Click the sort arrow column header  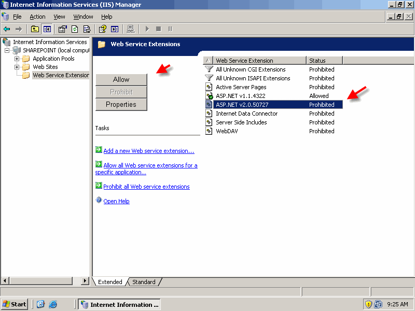tap(209, 61)
